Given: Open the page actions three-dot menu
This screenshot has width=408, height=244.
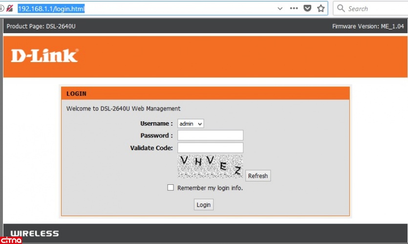Looking at the screenshot, I should click(294, 8).
